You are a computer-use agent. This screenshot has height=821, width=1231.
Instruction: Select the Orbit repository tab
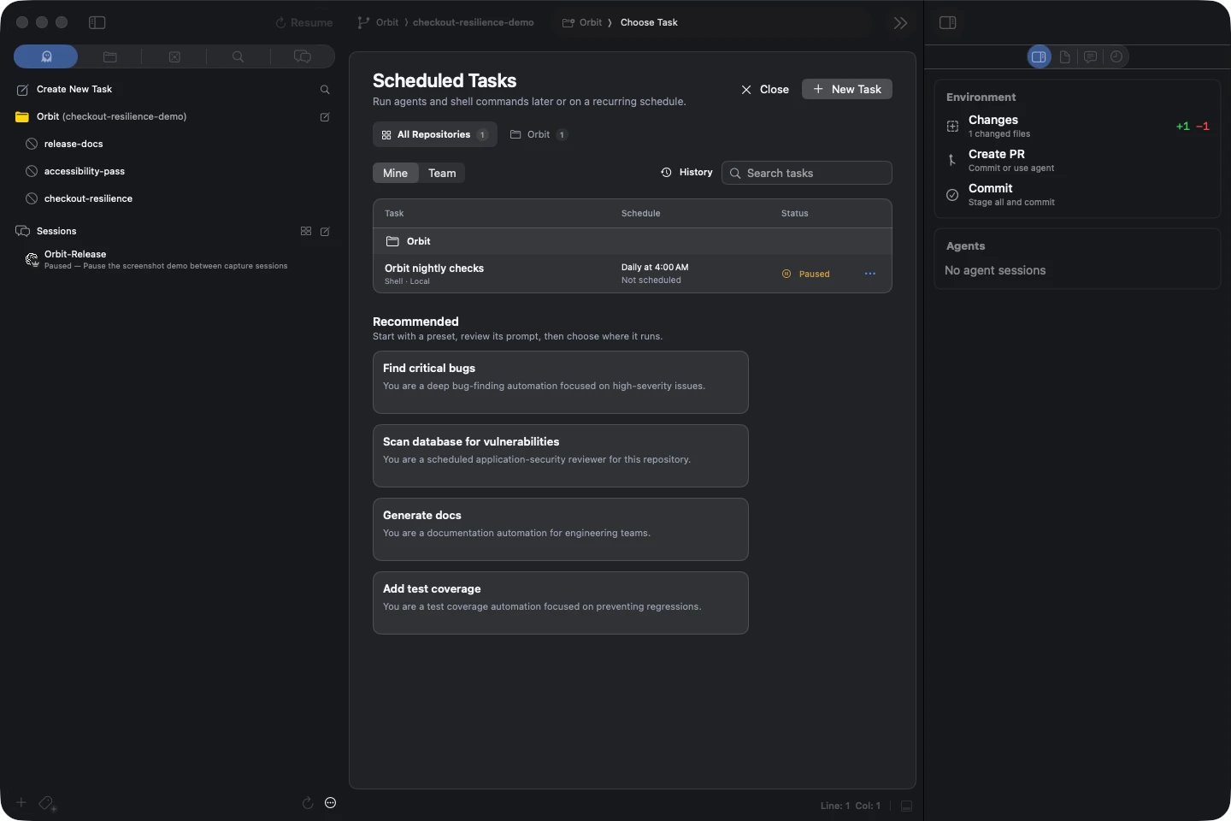[x=539, y=134]
